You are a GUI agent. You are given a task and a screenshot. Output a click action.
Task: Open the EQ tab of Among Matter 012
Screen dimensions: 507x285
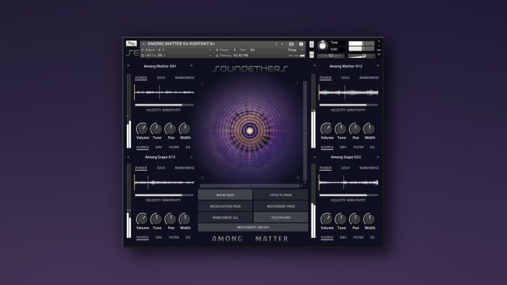372,147
